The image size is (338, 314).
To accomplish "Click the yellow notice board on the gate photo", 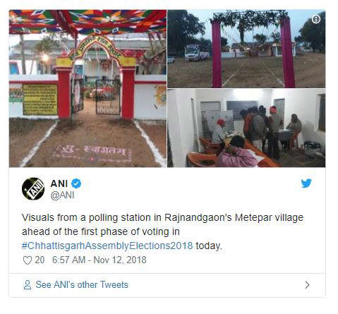I will [x=40, y=99].
